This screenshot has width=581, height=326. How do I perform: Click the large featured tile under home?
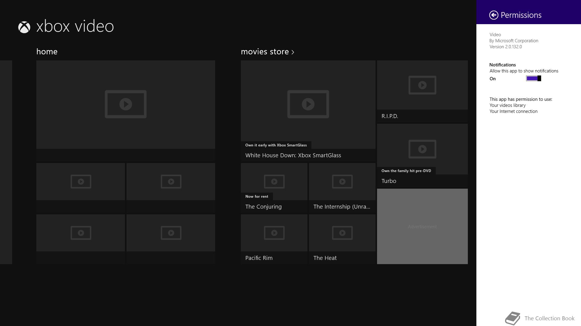coord(126,111)
